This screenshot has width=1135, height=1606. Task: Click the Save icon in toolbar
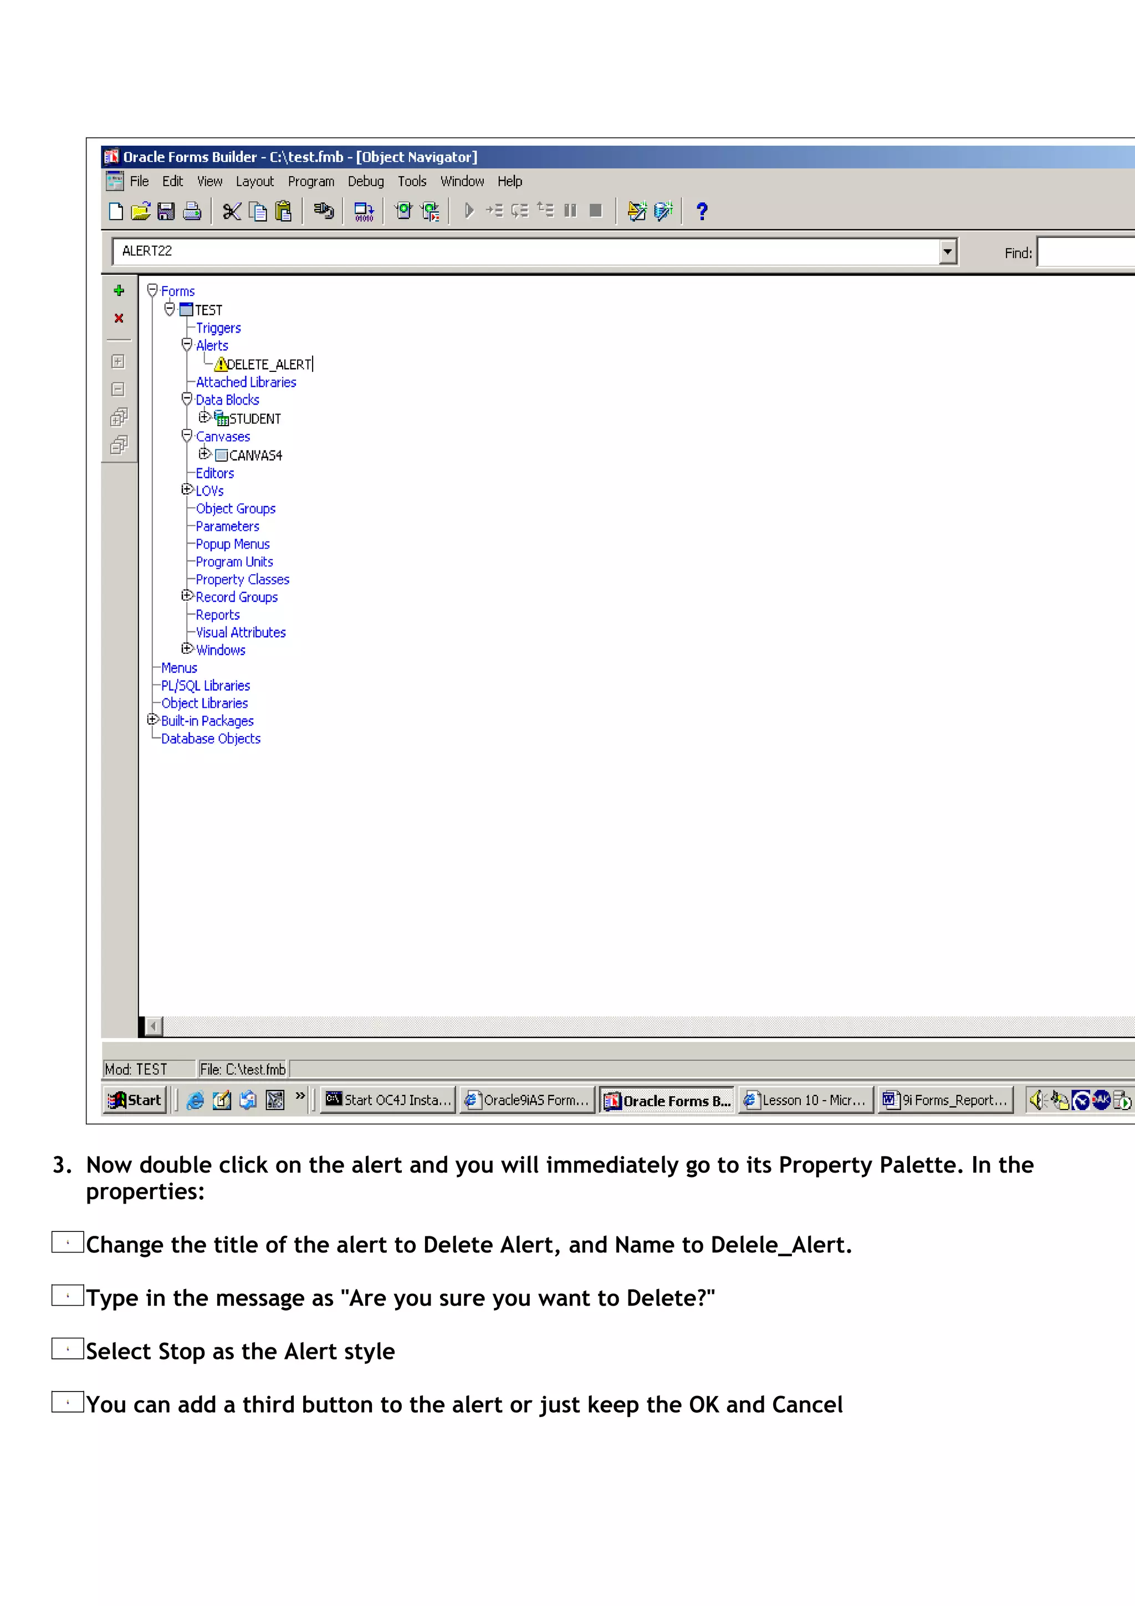166,211
